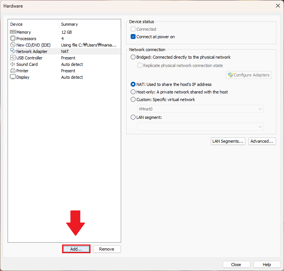Screen dimensions: 284x271
Task: Click the 'New CD/DVD (IDE)' label
Action: tap(33, 45)
